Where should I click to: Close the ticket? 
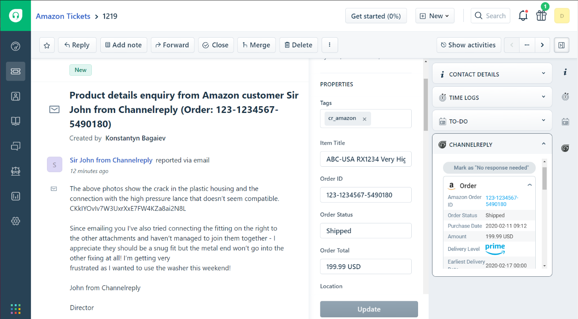(x=216, y=45)
